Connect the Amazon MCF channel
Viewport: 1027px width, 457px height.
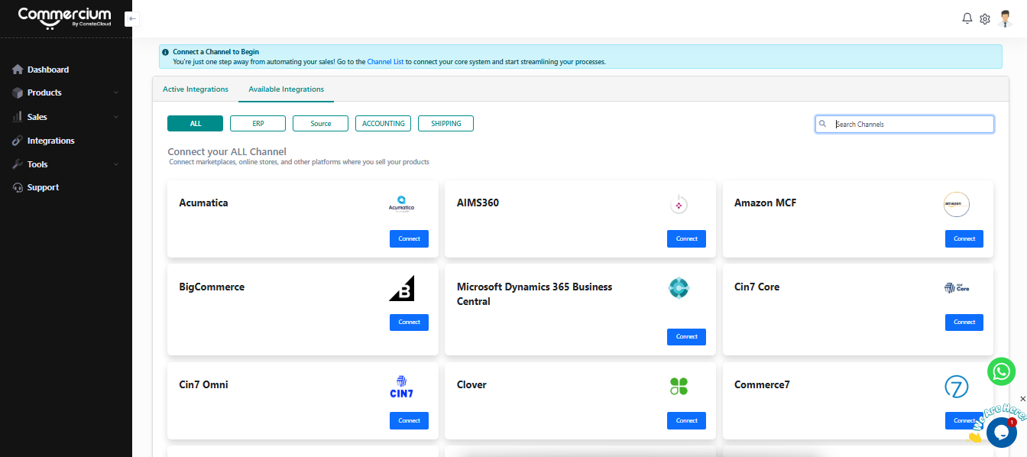(964, 238)
